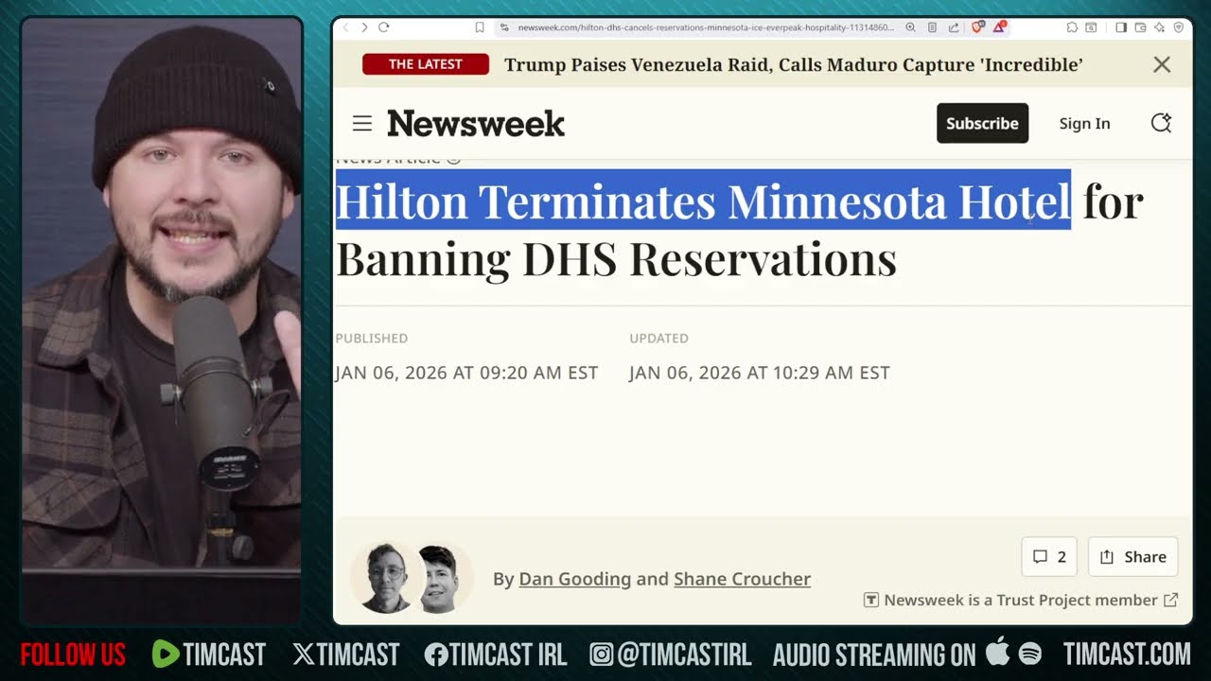The width and height of the screenshot is (1211, 681).
Task: Toggle the browser sidebar panel
Action: pos(1121,27)
